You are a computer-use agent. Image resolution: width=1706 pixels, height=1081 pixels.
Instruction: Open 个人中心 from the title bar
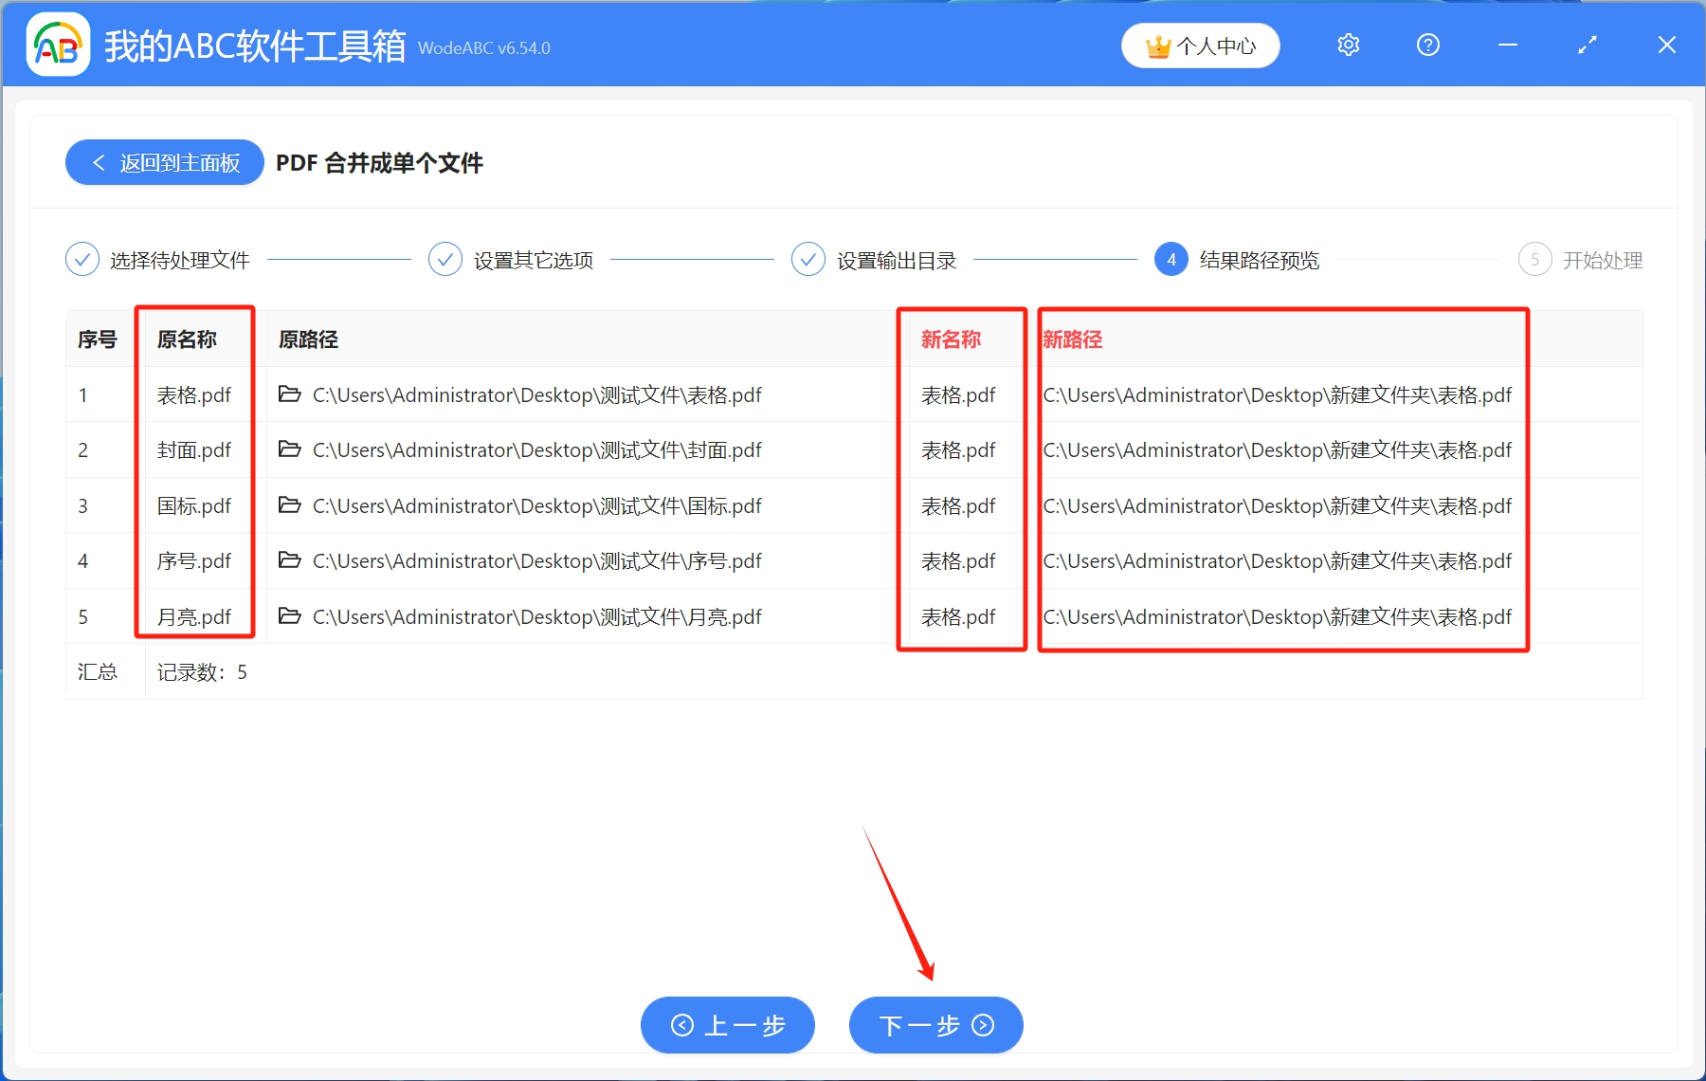point(1200,44)
